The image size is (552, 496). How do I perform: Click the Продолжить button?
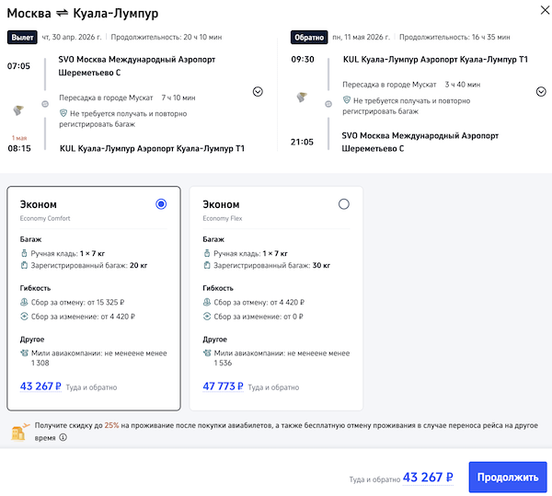click(507, 478)
